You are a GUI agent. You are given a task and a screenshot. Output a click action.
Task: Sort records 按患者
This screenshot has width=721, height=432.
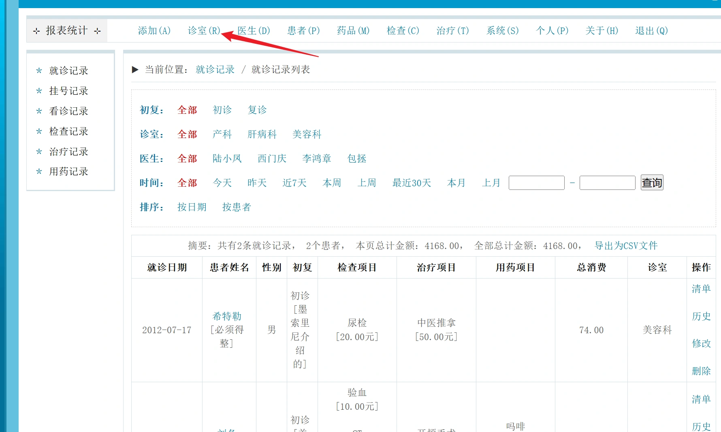point(237,207)
